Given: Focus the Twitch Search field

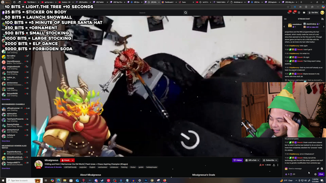Looking at the screenshot, I should [x=161, y=13].
